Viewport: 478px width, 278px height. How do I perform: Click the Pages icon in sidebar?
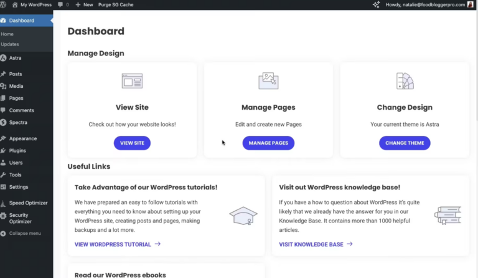point(3,98)
